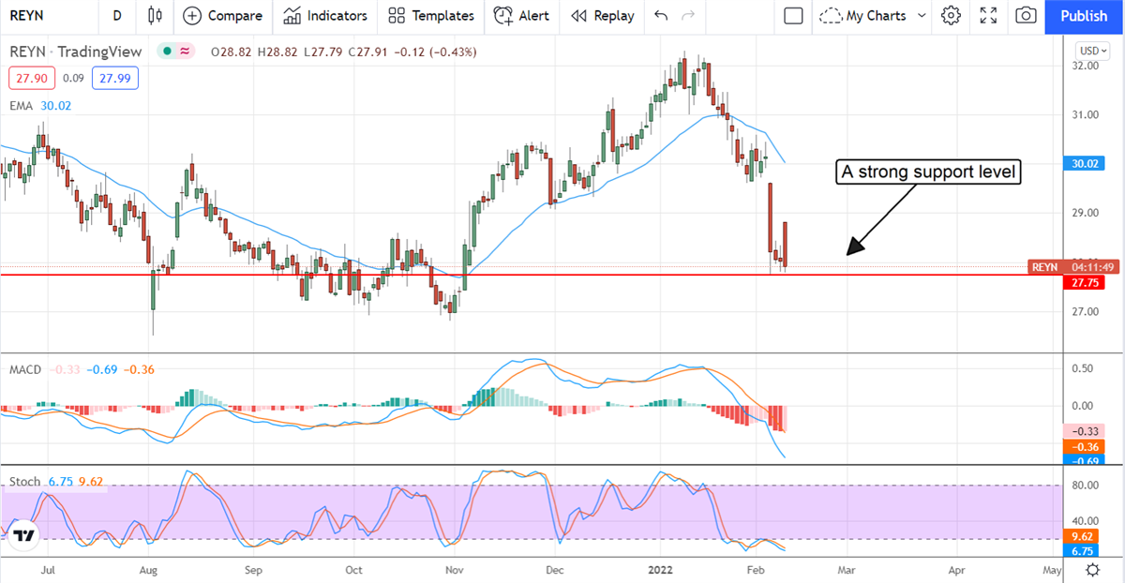Click the TradingView logo on chart
The height and width of the screenshot is (583, 1125).
[23, 535]
